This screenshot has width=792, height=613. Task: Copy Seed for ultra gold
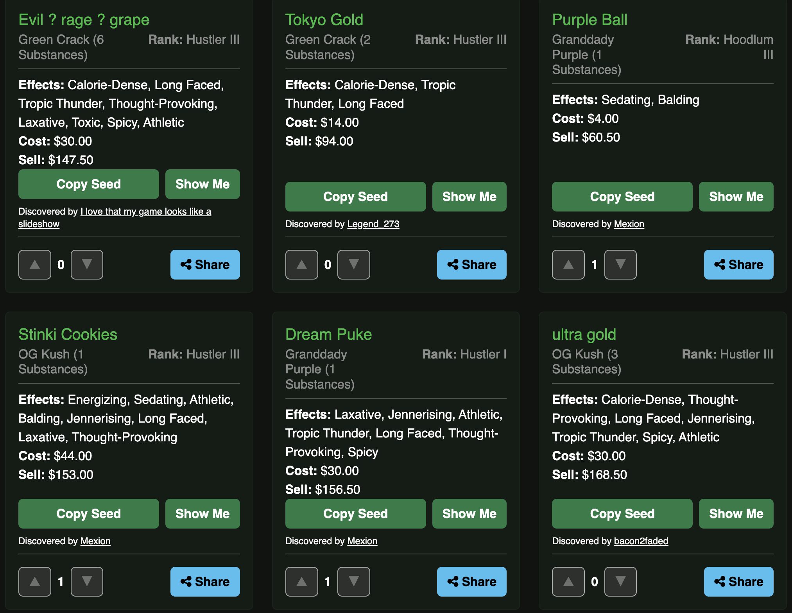coord(622,514)
